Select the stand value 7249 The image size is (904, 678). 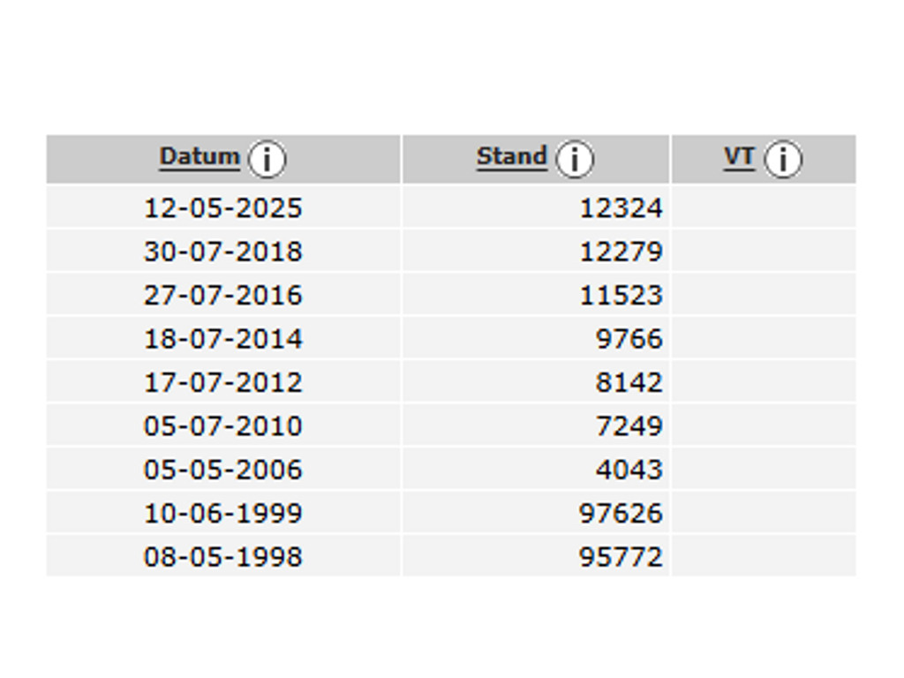click(629, 426)
